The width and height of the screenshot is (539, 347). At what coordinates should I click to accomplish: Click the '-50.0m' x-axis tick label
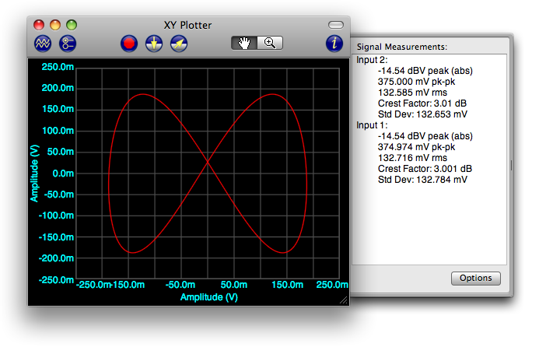pyautogui.click(x=180, y=285)
